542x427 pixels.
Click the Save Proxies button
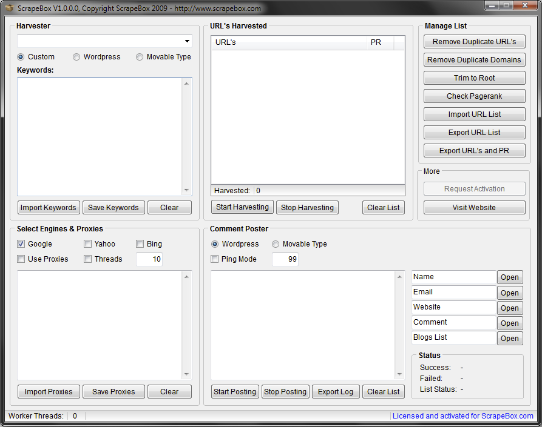click(x=113, y=392)
